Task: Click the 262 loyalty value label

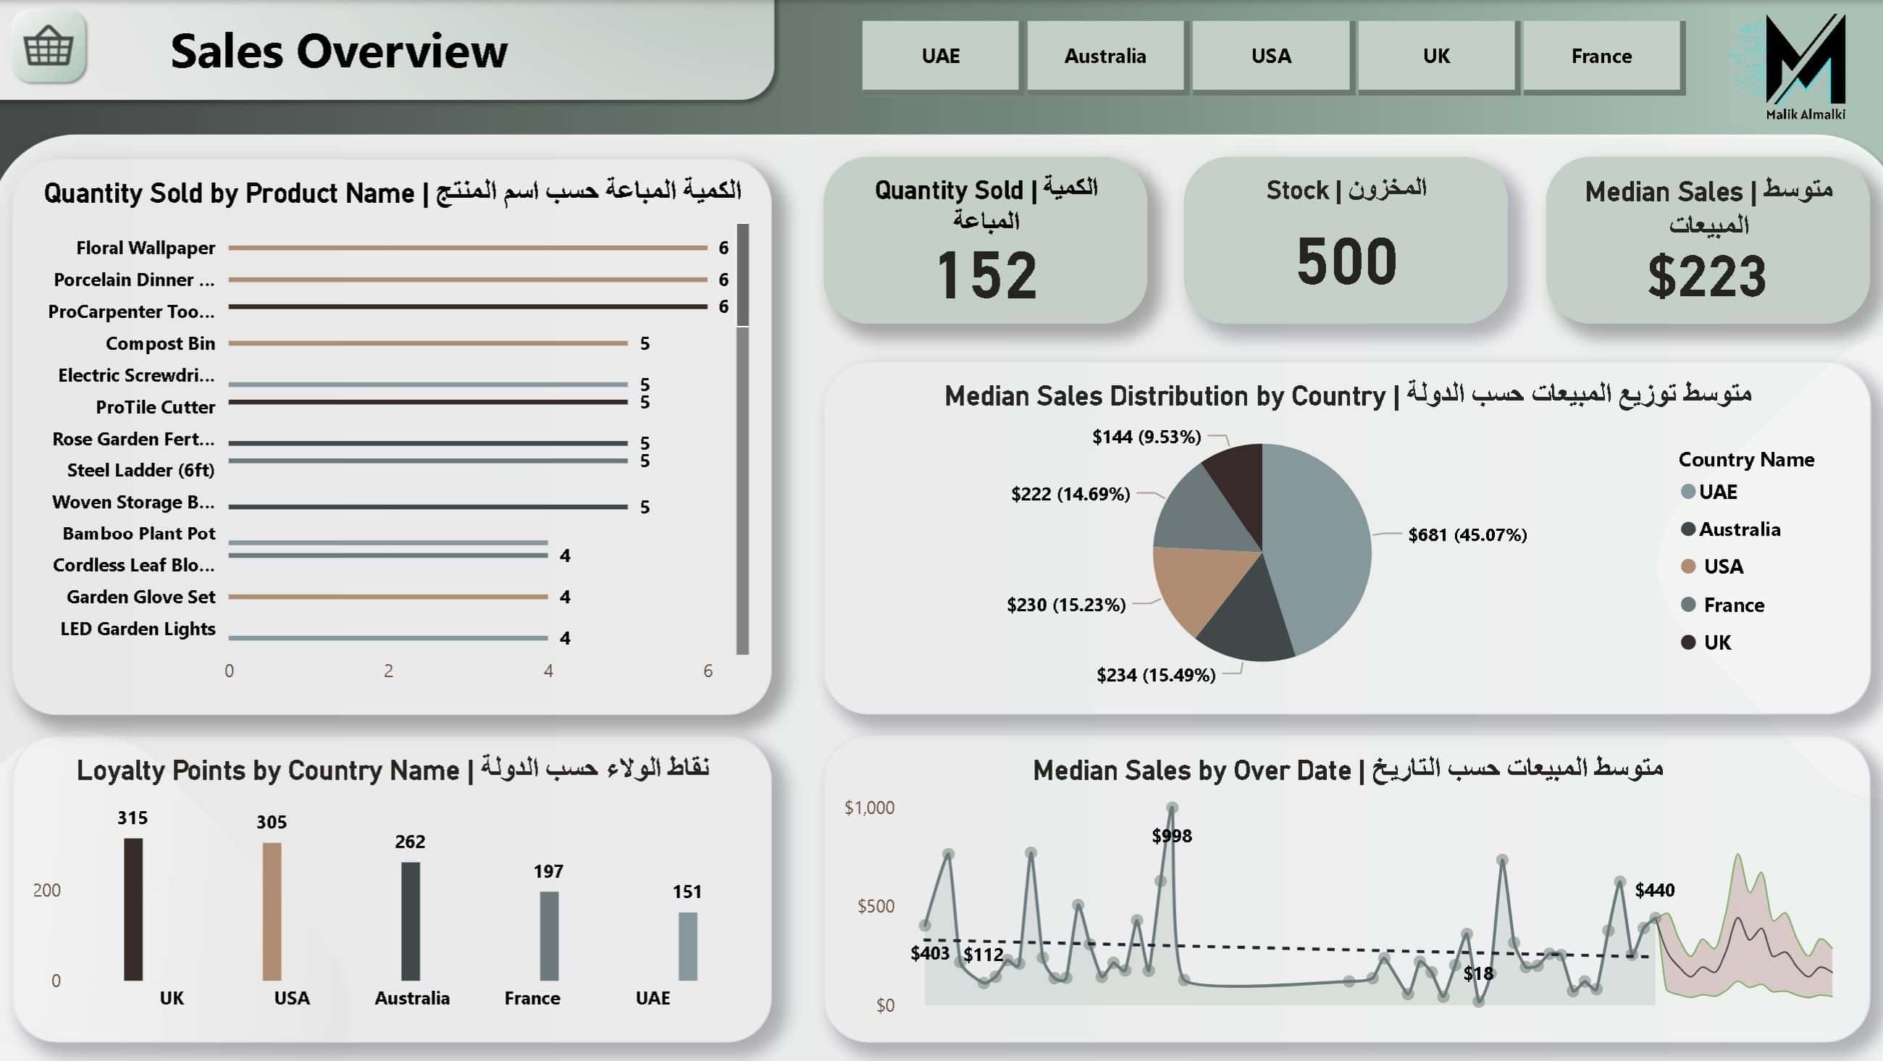Action: (410, 842)
